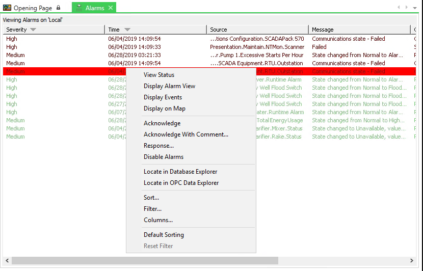Click the Opening Page tab icon
This screenshot has width=423, height=271.
(7, 8)
